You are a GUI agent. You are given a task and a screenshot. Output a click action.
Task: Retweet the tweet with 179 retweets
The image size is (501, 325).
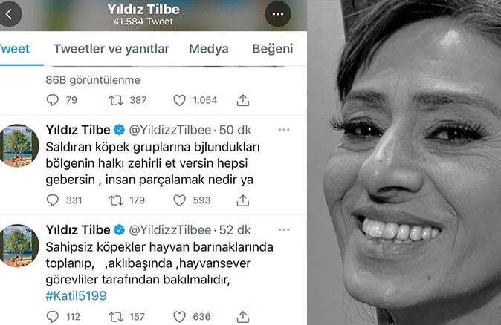point(116,200)
